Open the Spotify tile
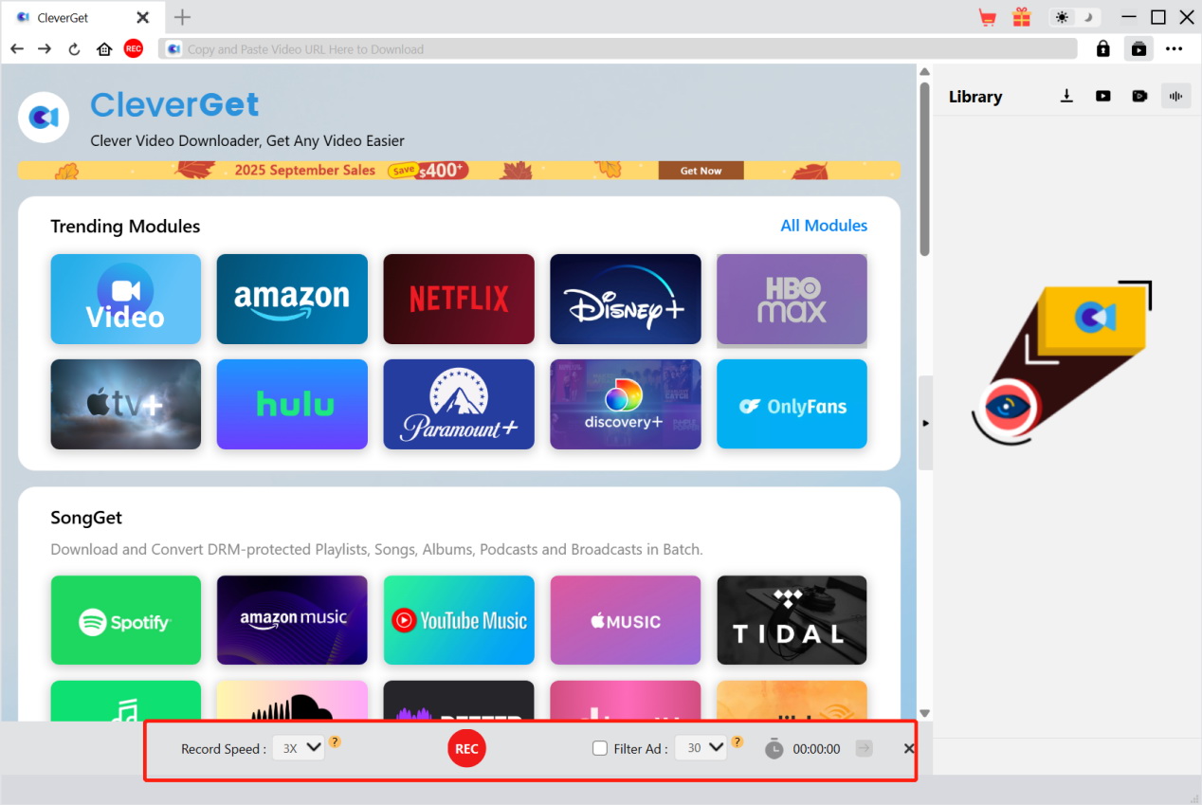The image size is (1202, 805). tap(126, 620)
